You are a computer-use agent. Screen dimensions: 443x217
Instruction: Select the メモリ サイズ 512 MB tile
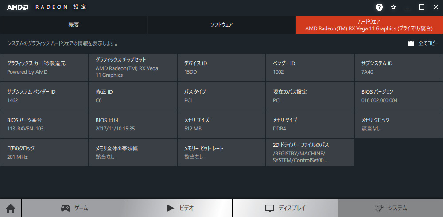[x=221, y=124]
